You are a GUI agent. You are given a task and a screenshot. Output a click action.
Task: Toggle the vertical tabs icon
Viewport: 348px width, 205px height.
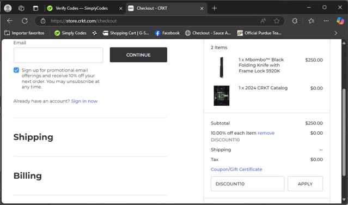(35, 8)
